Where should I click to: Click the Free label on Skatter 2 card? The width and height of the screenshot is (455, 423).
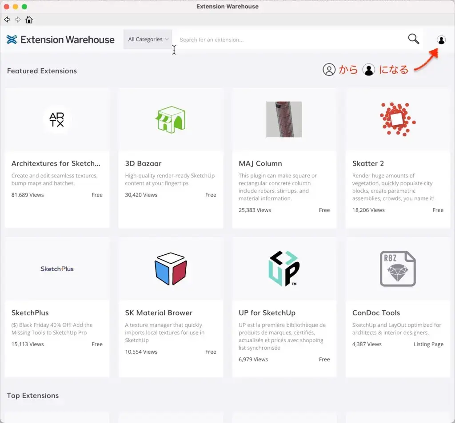coord(438,210)
